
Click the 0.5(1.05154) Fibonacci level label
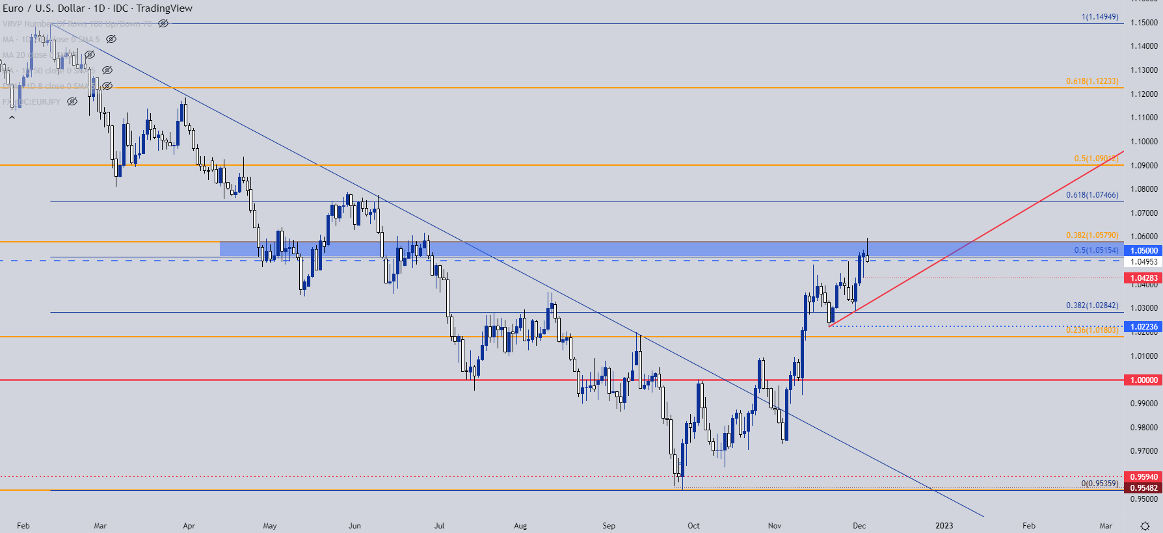[1096, 250]
